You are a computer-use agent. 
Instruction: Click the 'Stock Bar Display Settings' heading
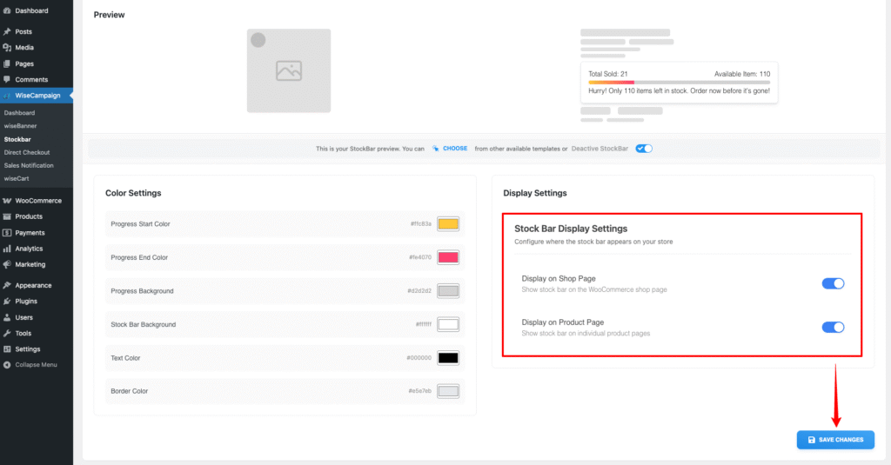tap(571, 229)
